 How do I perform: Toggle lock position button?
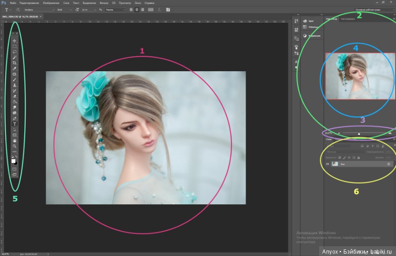pos(349,158)
